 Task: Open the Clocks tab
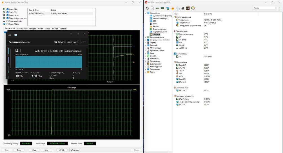[x=48, y=29]
